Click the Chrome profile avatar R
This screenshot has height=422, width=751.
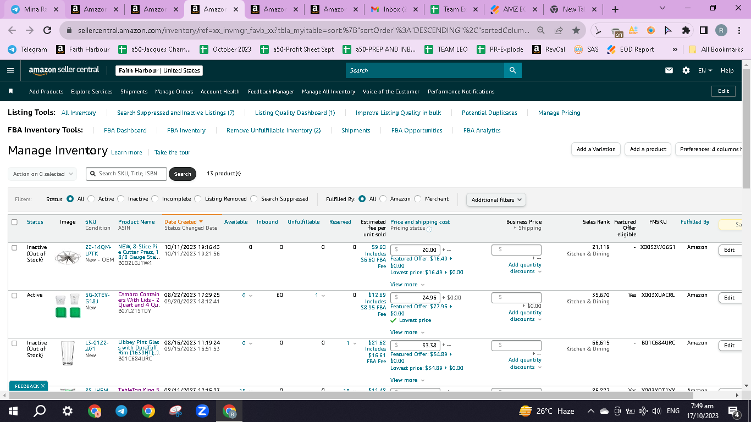click(x=721, y=30)
